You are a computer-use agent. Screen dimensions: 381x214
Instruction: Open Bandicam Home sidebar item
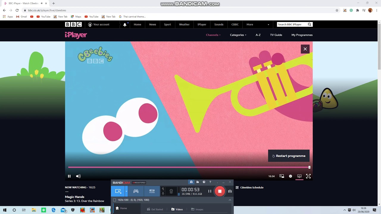click(121, 208)
